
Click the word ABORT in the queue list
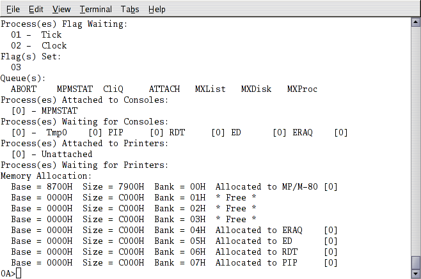(24, 89)
